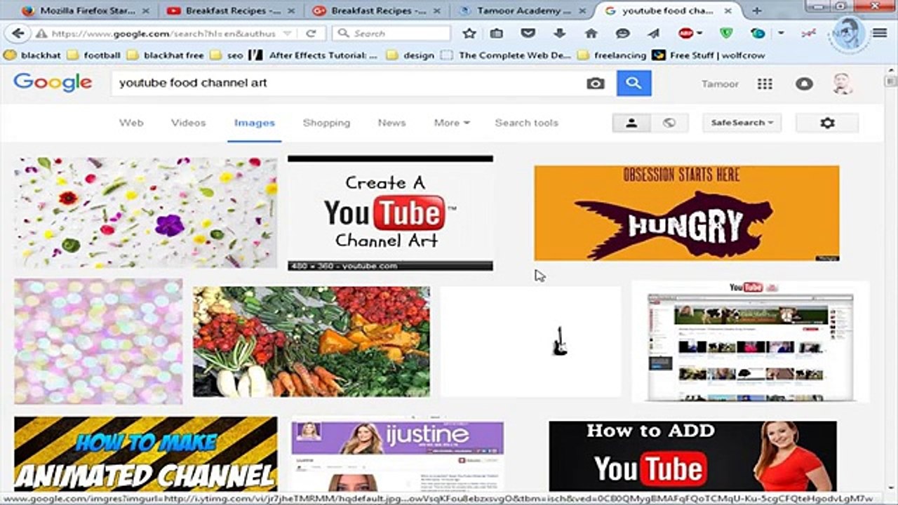Open the design bookmark folder
The width and height of the screenshot is (898, 505).
(x=410, y=55)
